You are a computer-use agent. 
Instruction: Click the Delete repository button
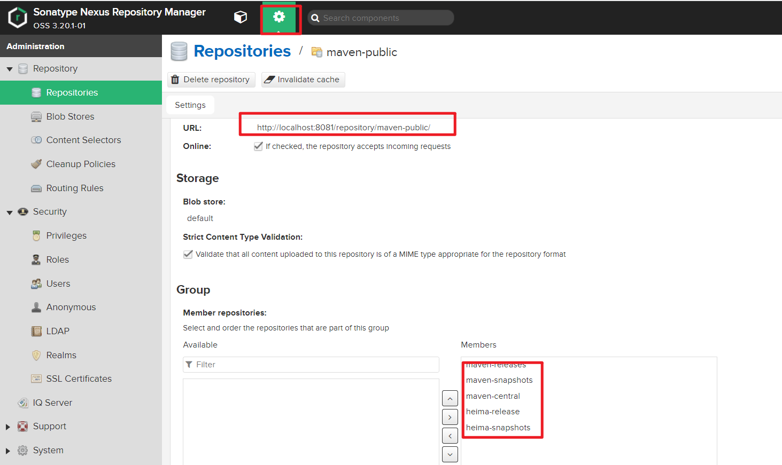click(211, 80)
